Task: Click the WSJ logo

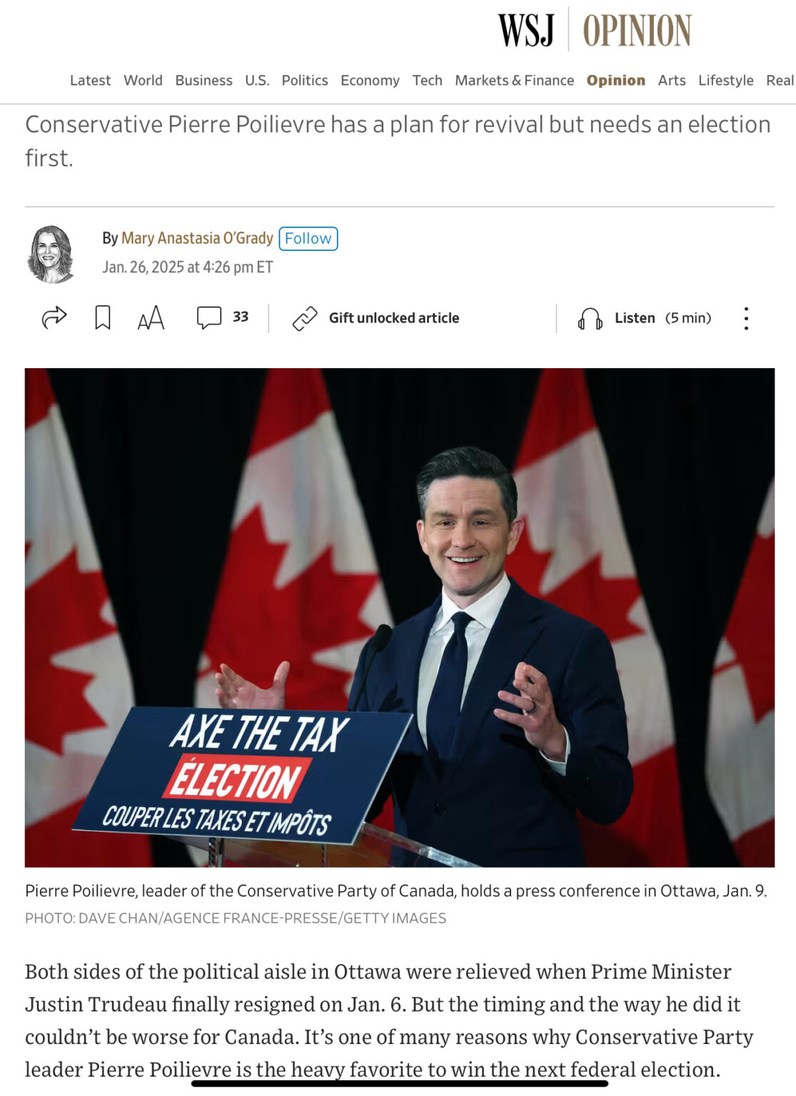Action: [526, 31]
